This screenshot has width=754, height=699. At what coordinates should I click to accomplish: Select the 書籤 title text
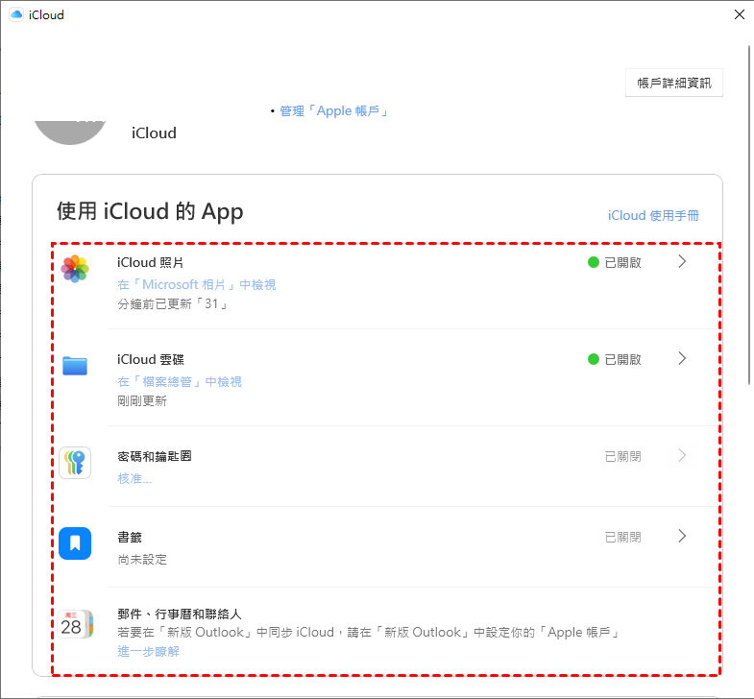pyautogui.click(x=130, y=537)
